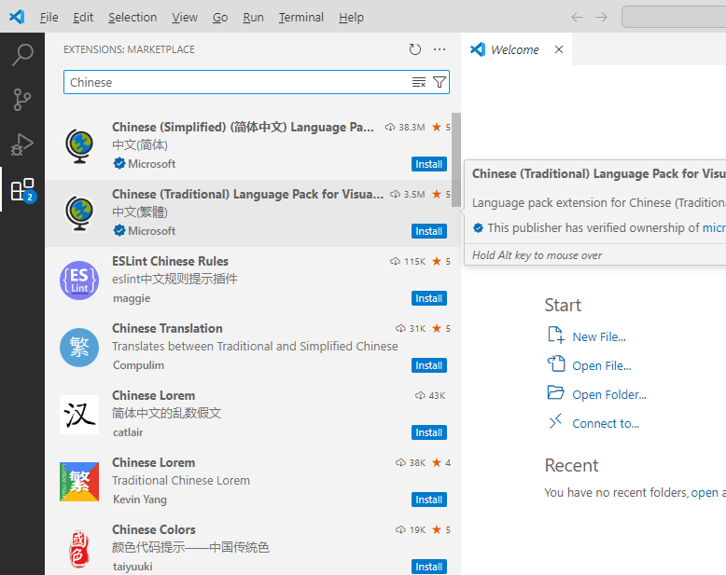
Task: Open the Search view in activity bar
Action: (22, 55)
